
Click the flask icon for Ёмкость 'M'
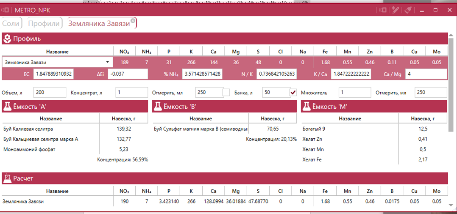coord(306,106)
